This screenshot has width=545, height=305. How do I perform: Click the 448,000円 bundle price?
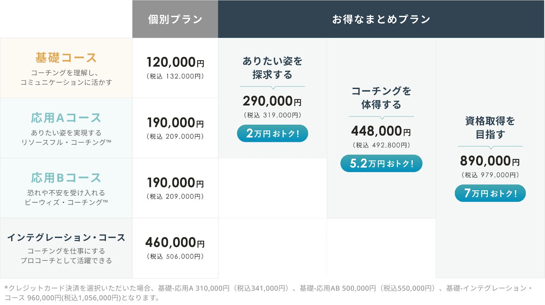[x=381, y=131]
